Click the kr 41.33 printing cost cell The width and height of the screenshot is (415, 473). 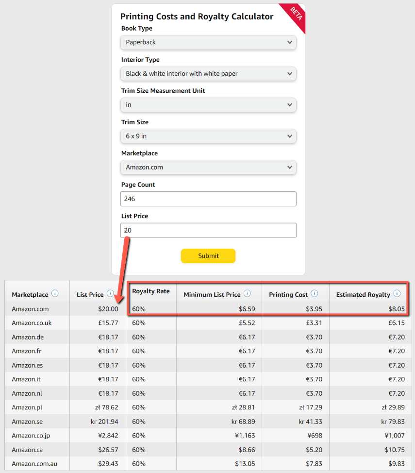click(310, 422)
